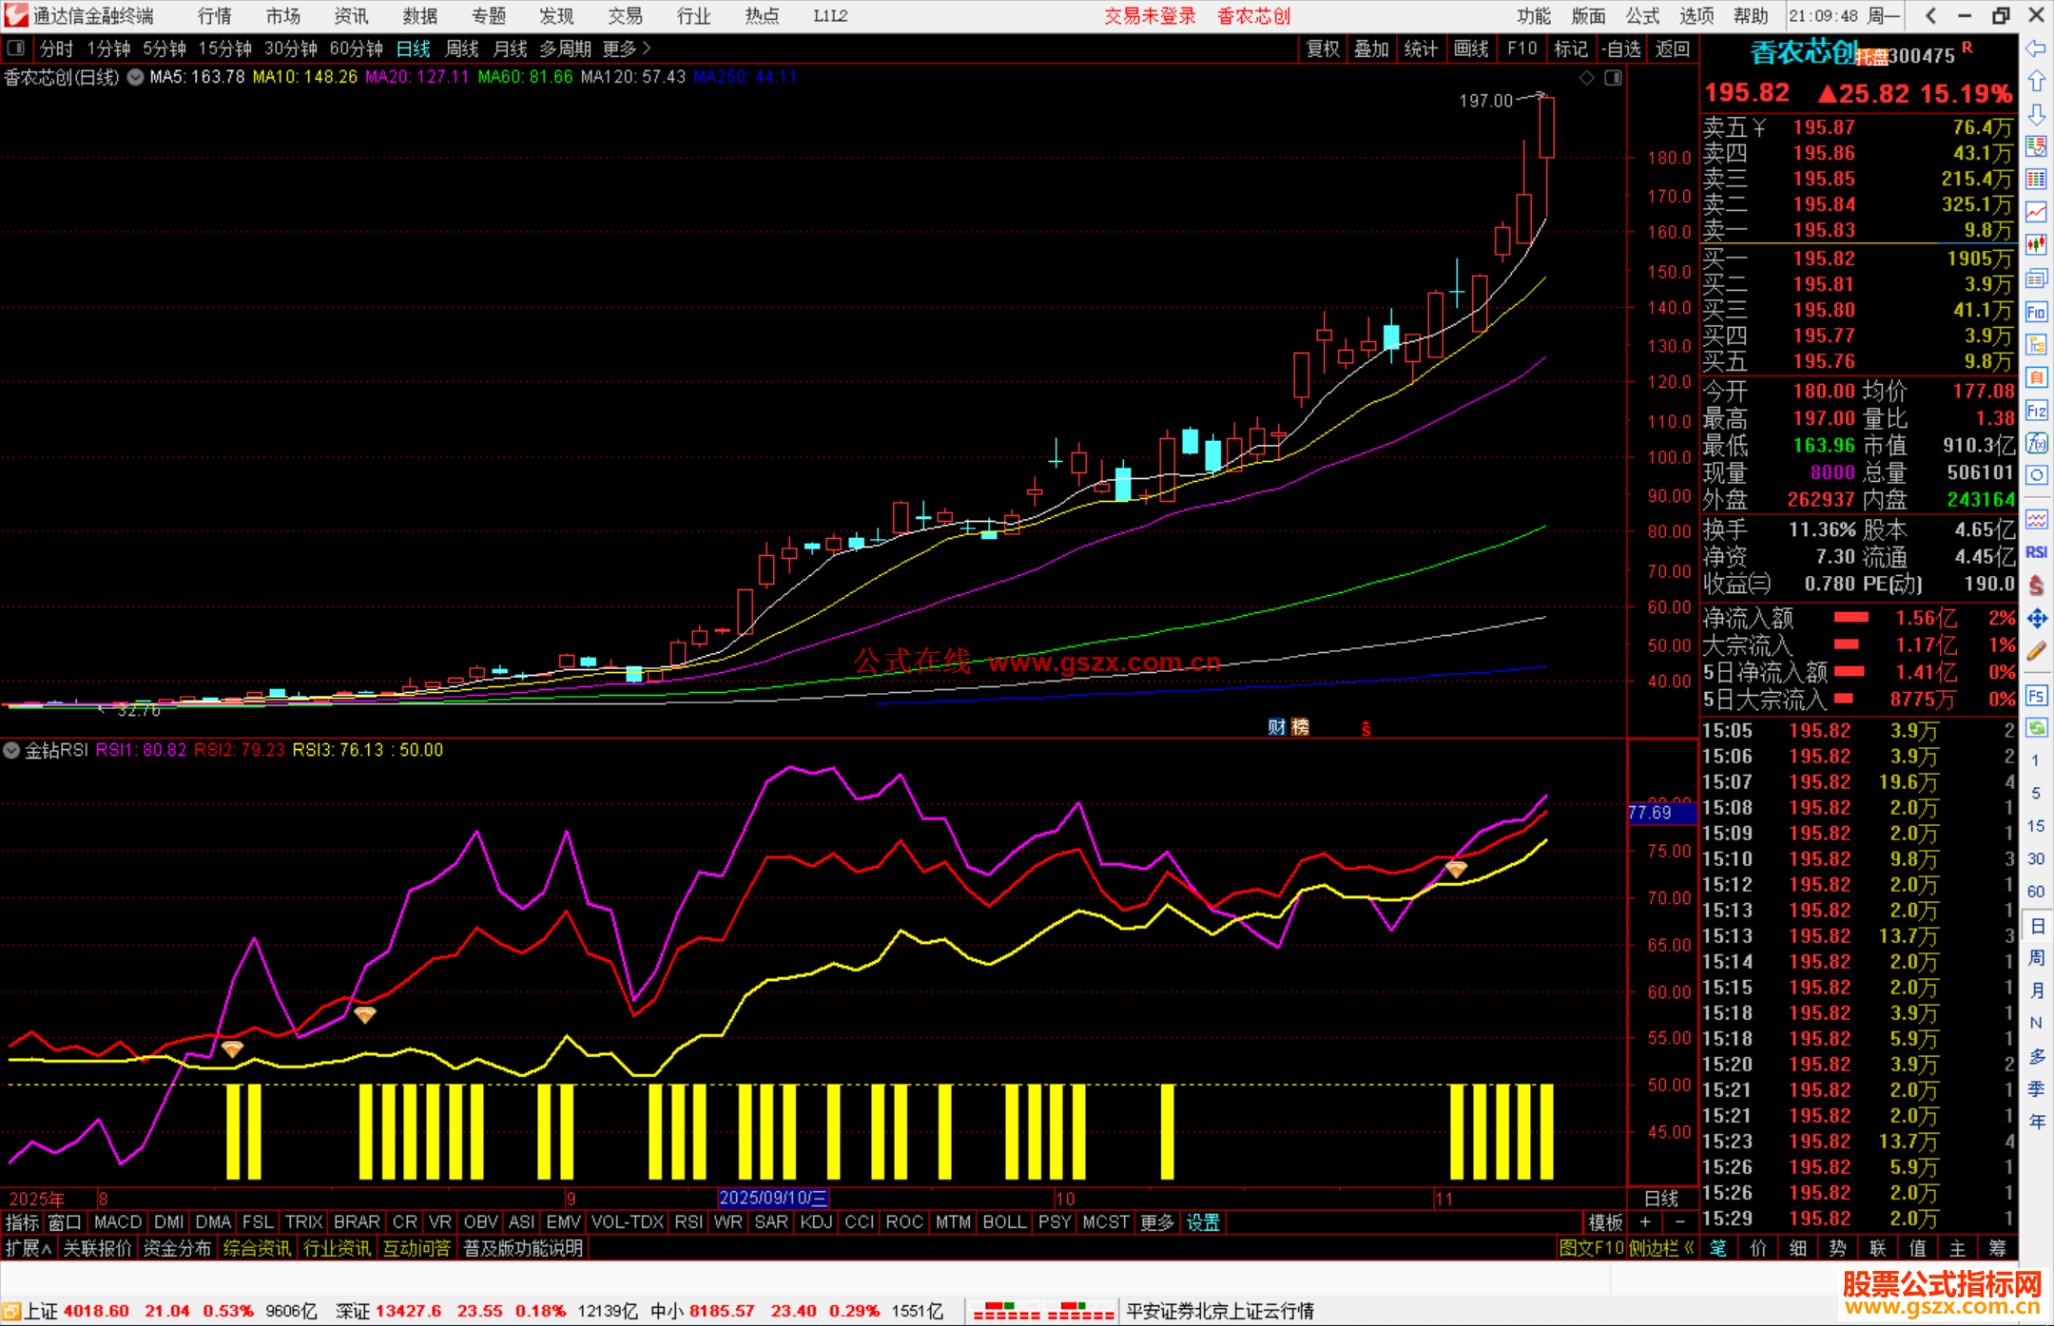
Task: Select the pencil drawing tool icon
Action: (x=2036, y=651)
